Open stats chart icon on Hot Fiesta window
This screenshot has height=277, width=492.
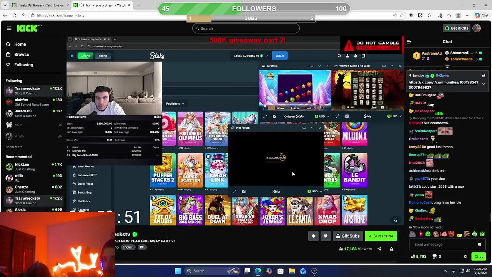click(x=244, y=191)
